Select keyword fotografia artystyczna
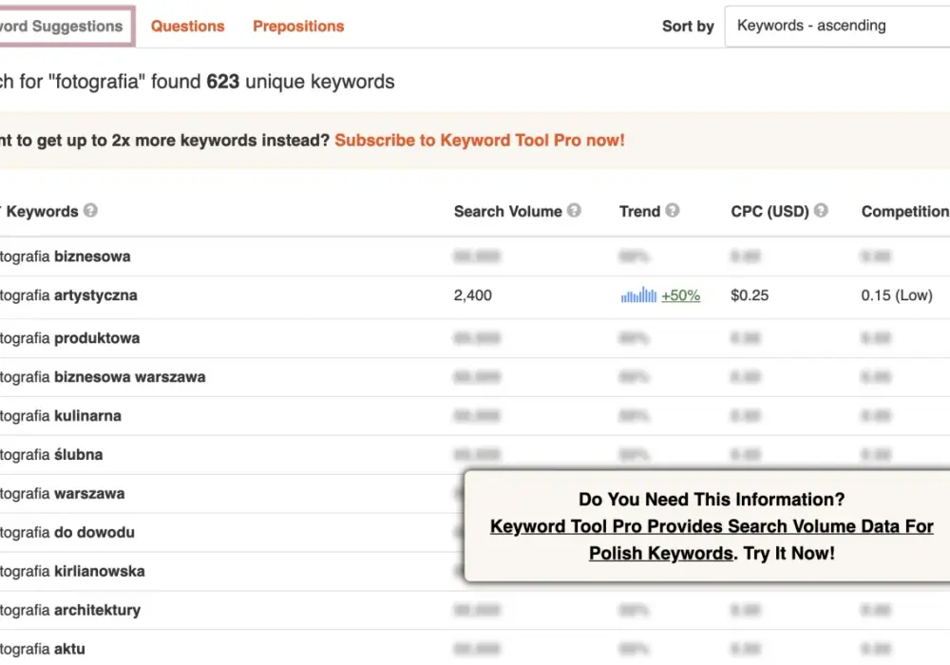Screen dimensions: 950x665 (x=68, y=295)
